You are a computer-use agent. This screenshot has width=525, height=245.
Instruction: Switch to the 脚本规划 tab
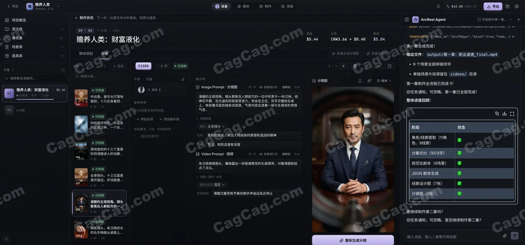pos(86,54)
